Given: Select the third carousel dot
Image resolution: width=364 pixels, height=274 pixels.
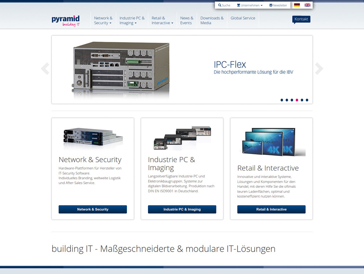Looking at the screenshot, I should (292, 100).
